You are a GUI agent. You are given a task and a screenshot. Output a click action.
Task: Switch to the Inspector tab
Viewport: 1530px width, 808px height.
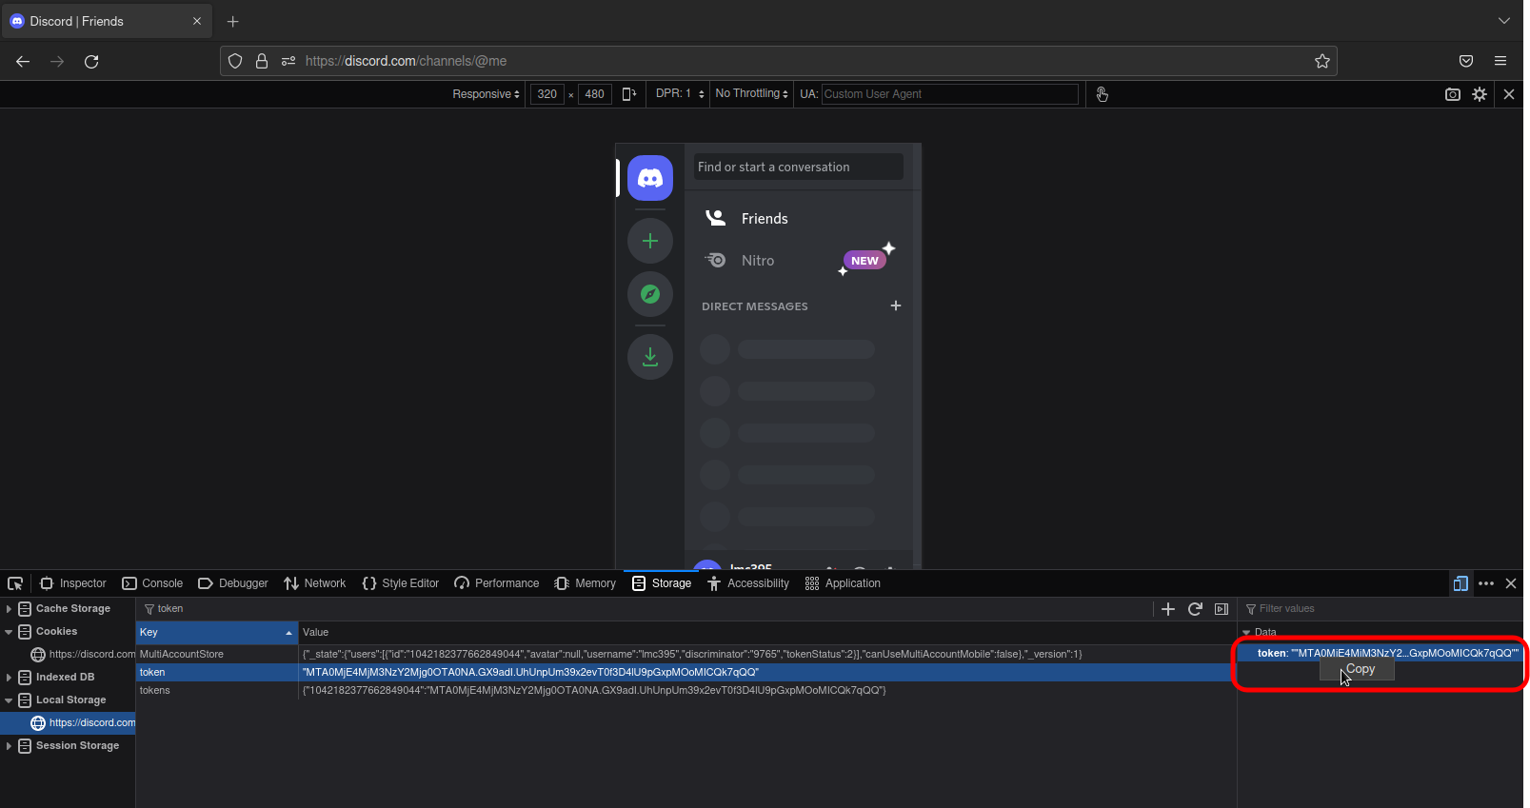pos(73,583)
